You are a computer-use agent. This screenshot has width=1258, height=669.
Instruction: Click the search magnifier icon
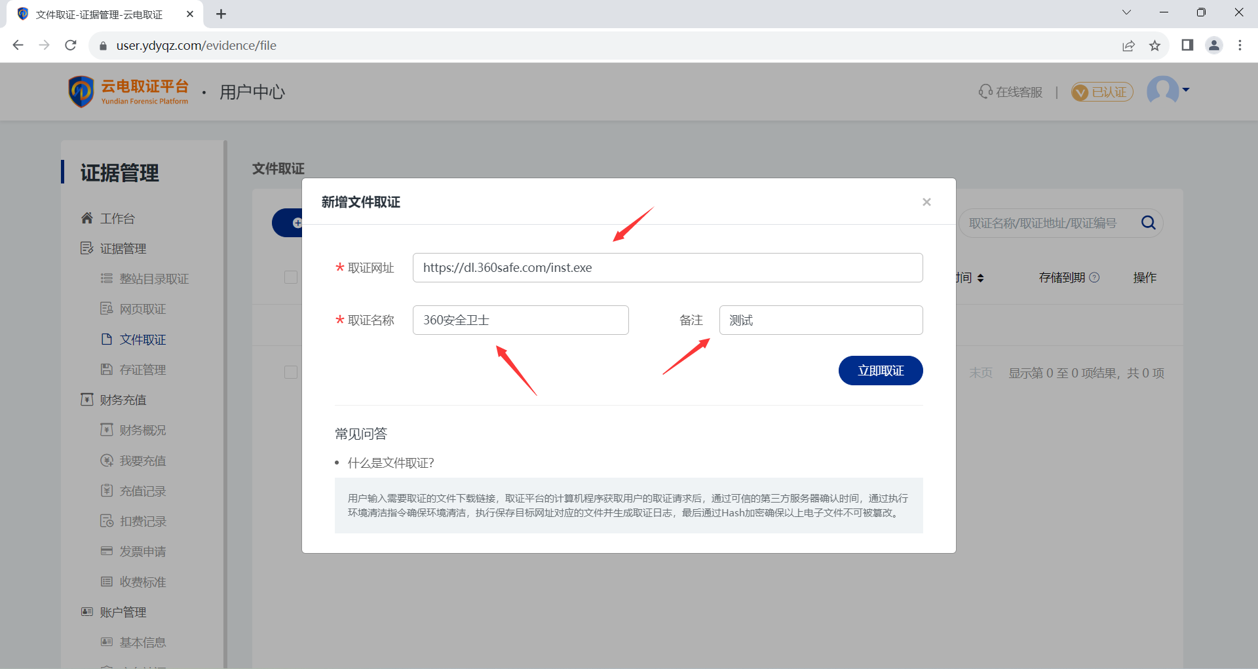point(1148,223)
